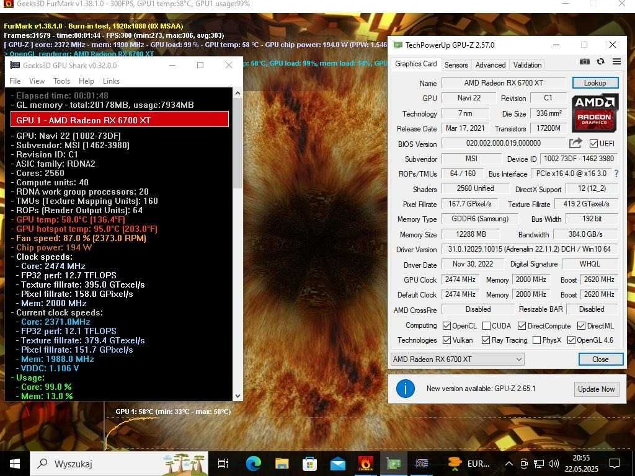Open the Links menu in GPU Shark

tap(111, 81)
